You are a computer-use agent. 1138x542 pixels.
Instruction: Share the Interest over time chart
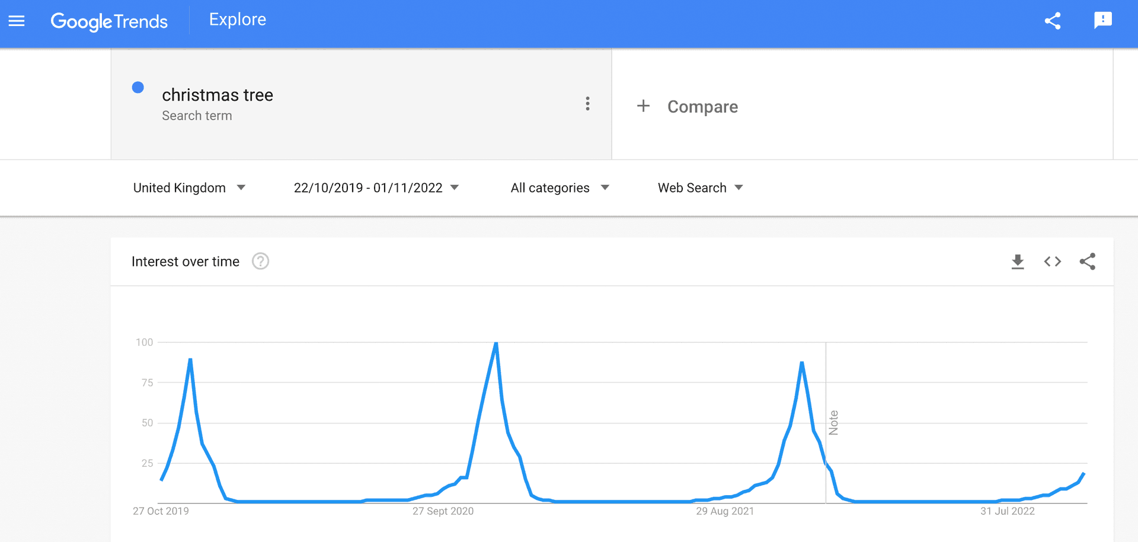pyautogui.click(x=1088, y=261)
